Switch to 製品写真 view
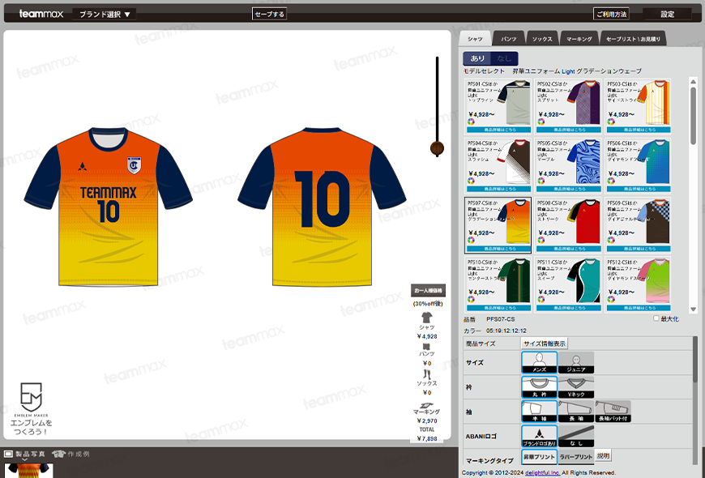This screenshot has height=478, width=705. tap(25, 455)
